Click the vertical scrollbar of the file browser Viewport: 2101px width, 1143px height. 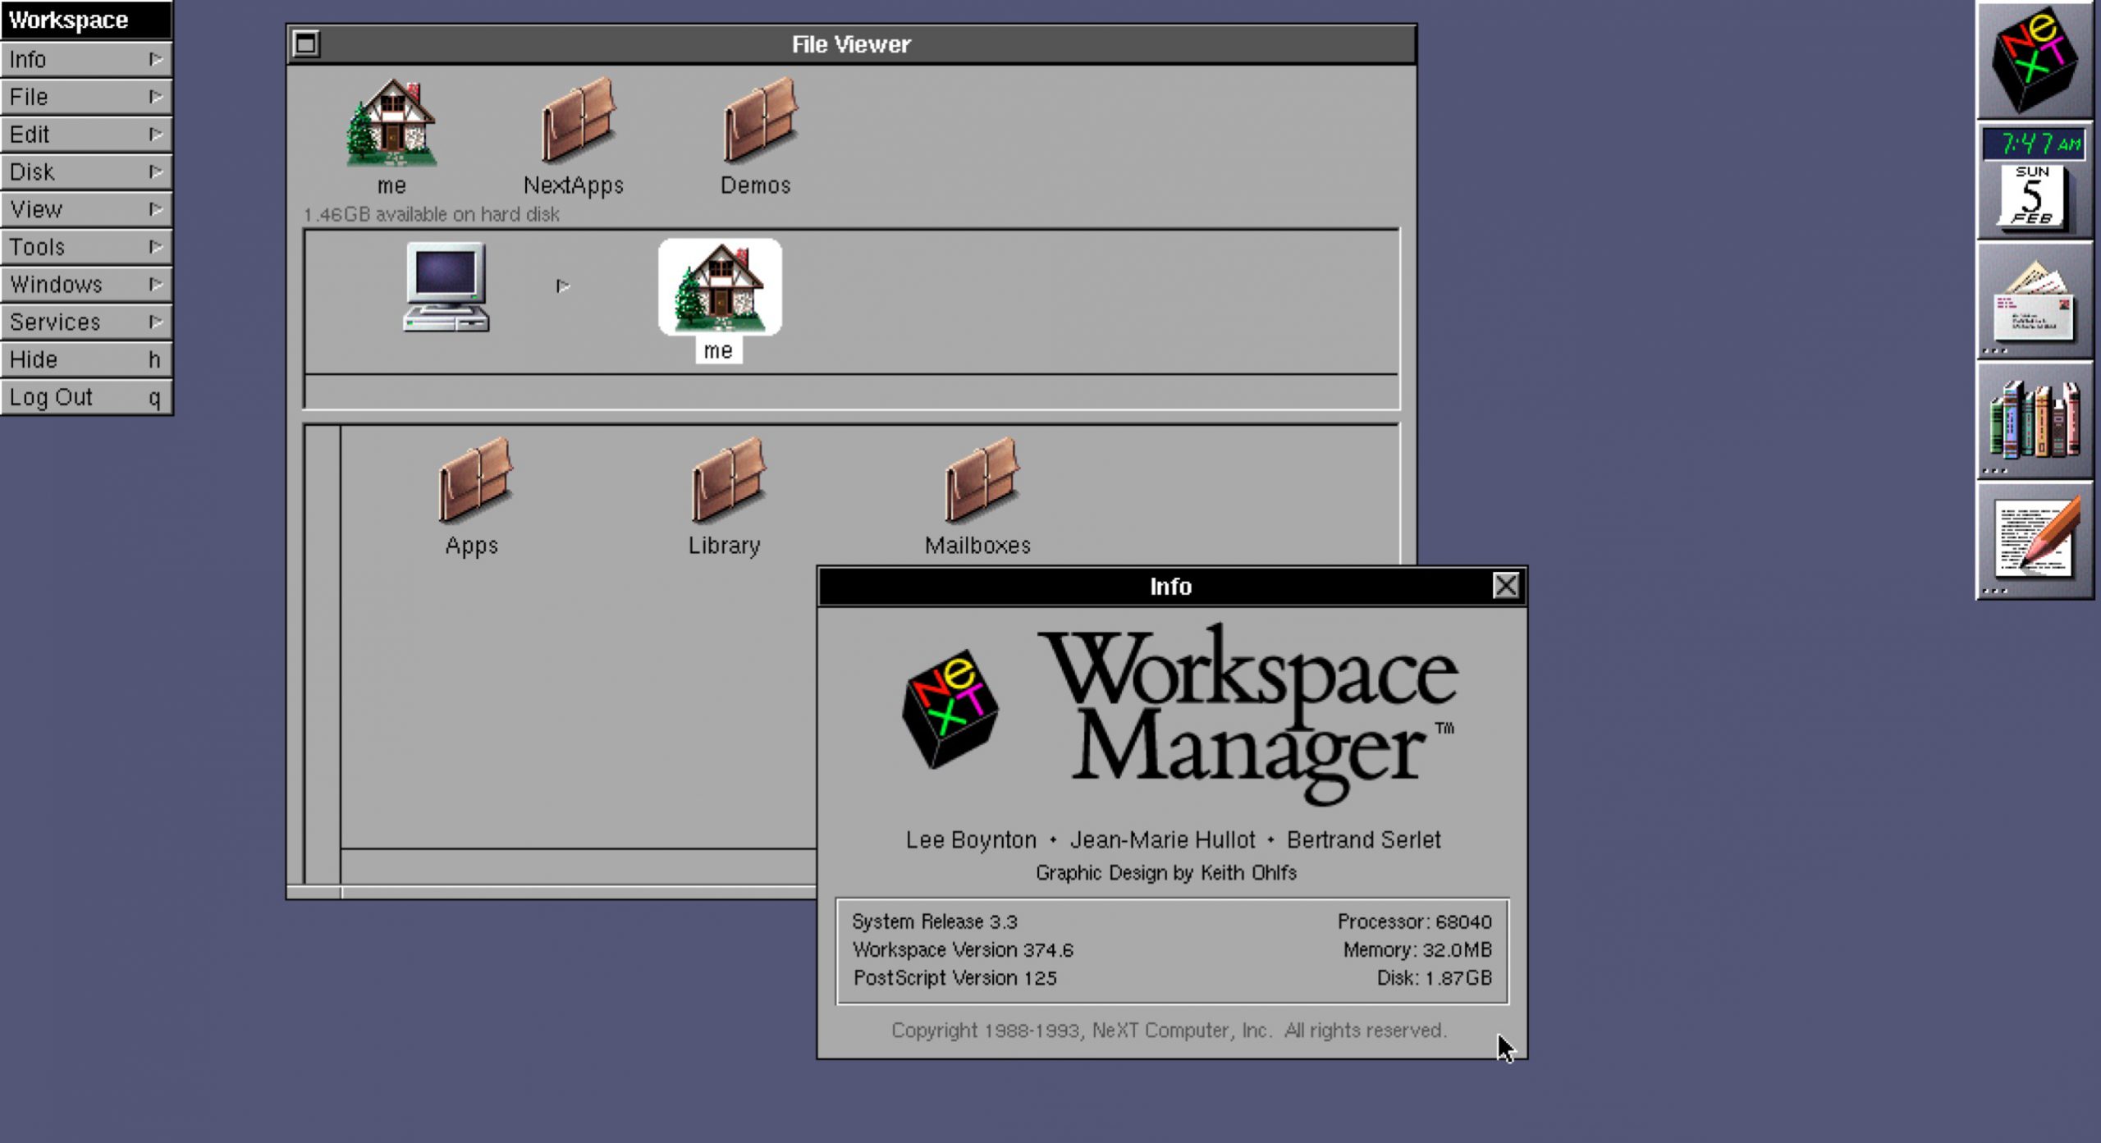[x=323, y=654]
